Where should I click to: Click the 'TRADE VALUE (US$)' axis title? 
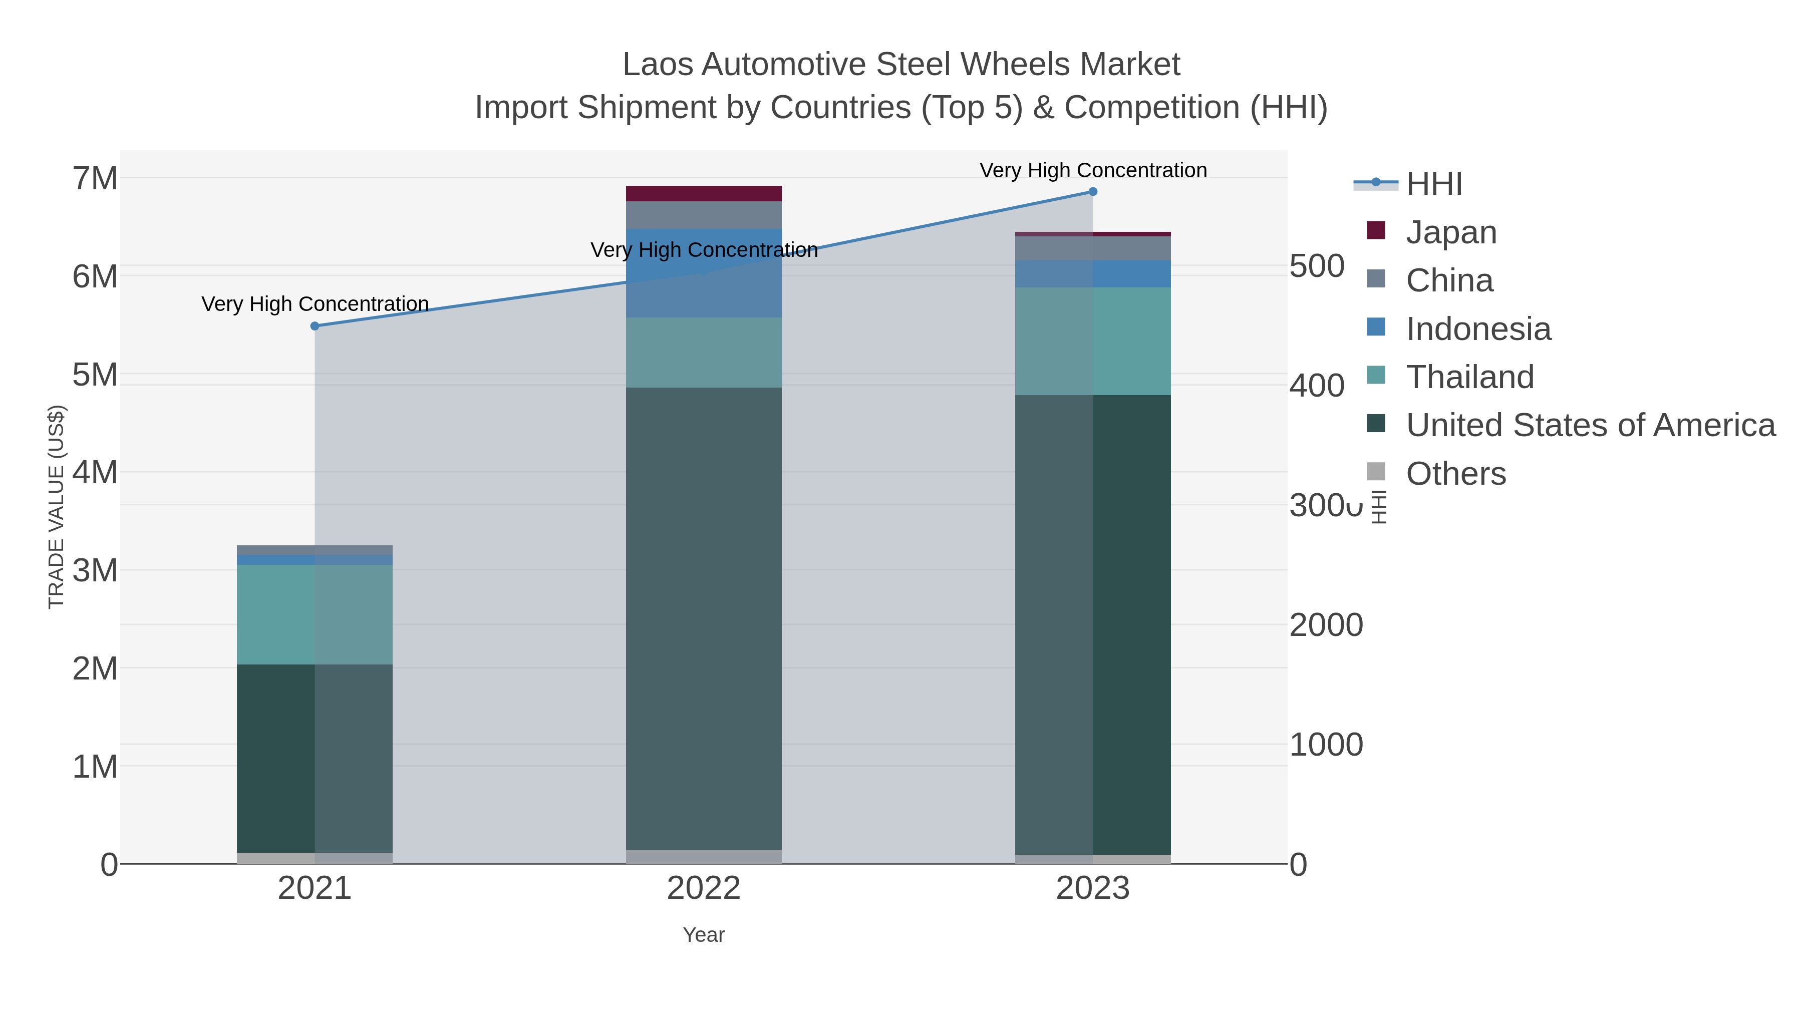56,507
